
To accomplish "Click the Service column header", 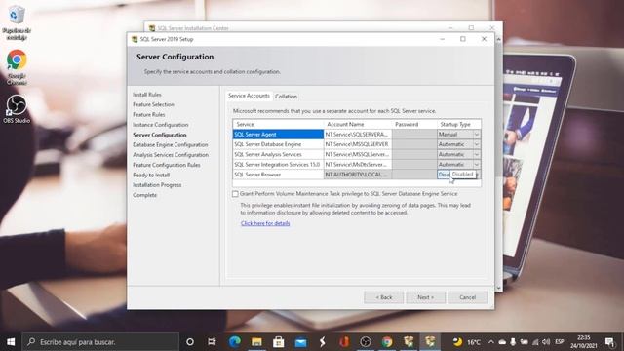I will click(278, 124).
